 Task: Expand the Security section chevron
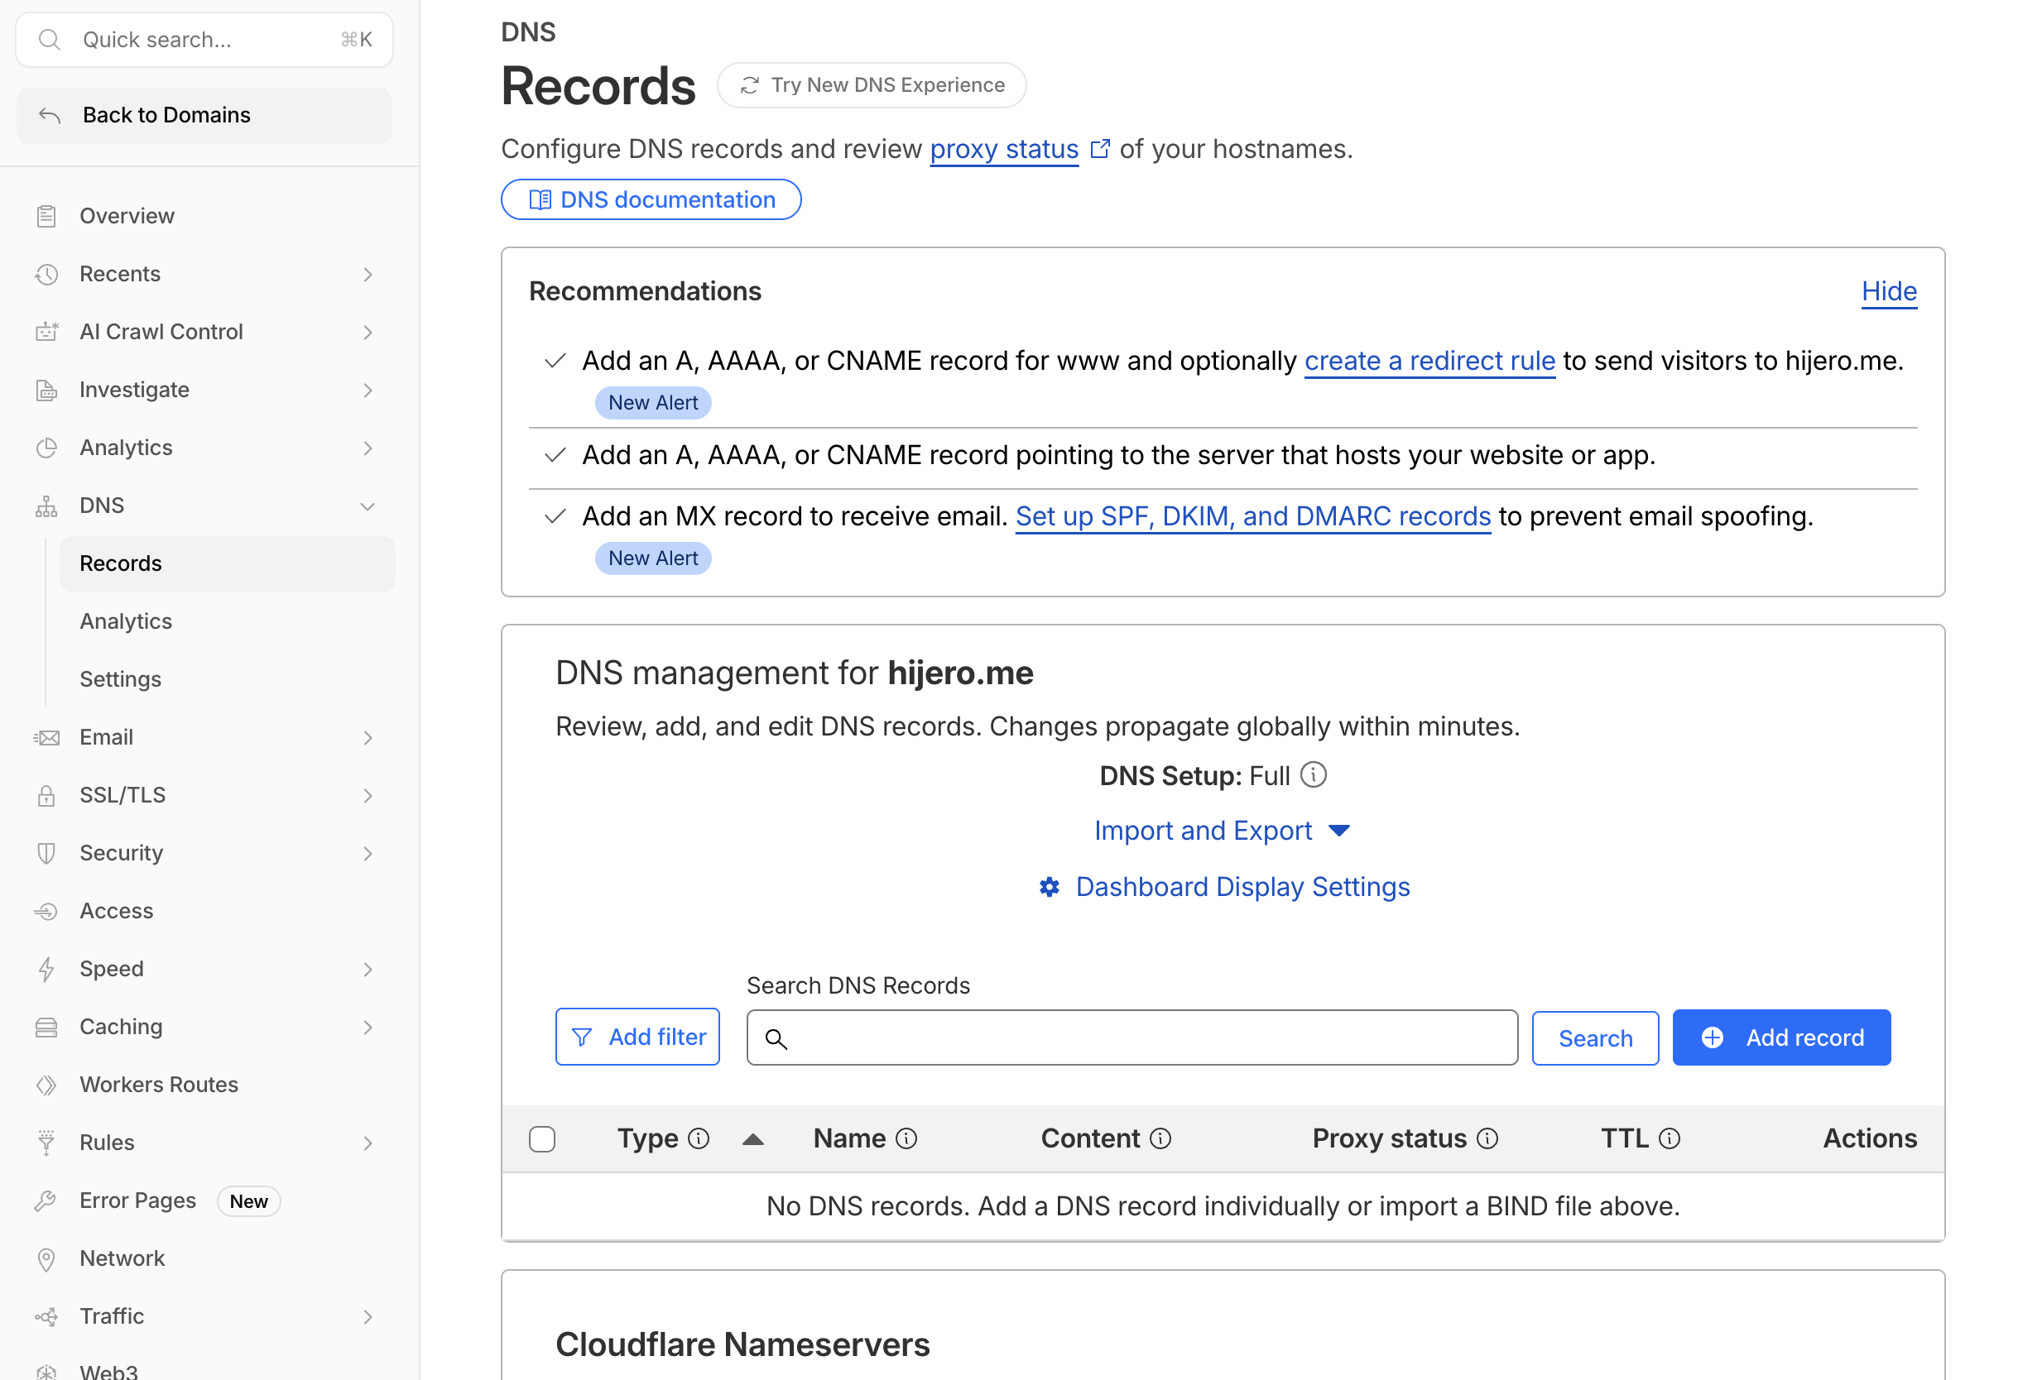click(x=368, y=853)
